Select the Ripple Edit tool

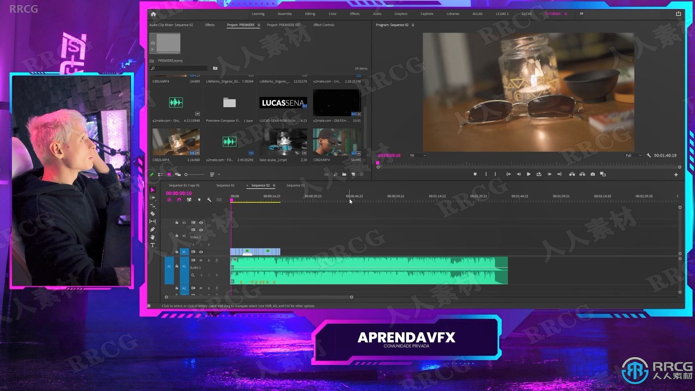pos(152,206)
